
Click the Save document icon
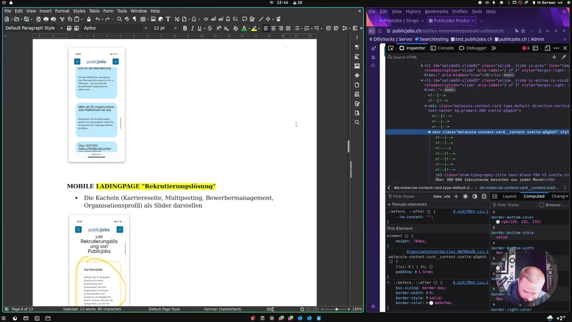[26, 19]
